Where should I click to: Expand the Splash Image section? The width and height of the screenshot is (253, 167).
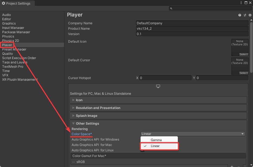tap(86, 116)
